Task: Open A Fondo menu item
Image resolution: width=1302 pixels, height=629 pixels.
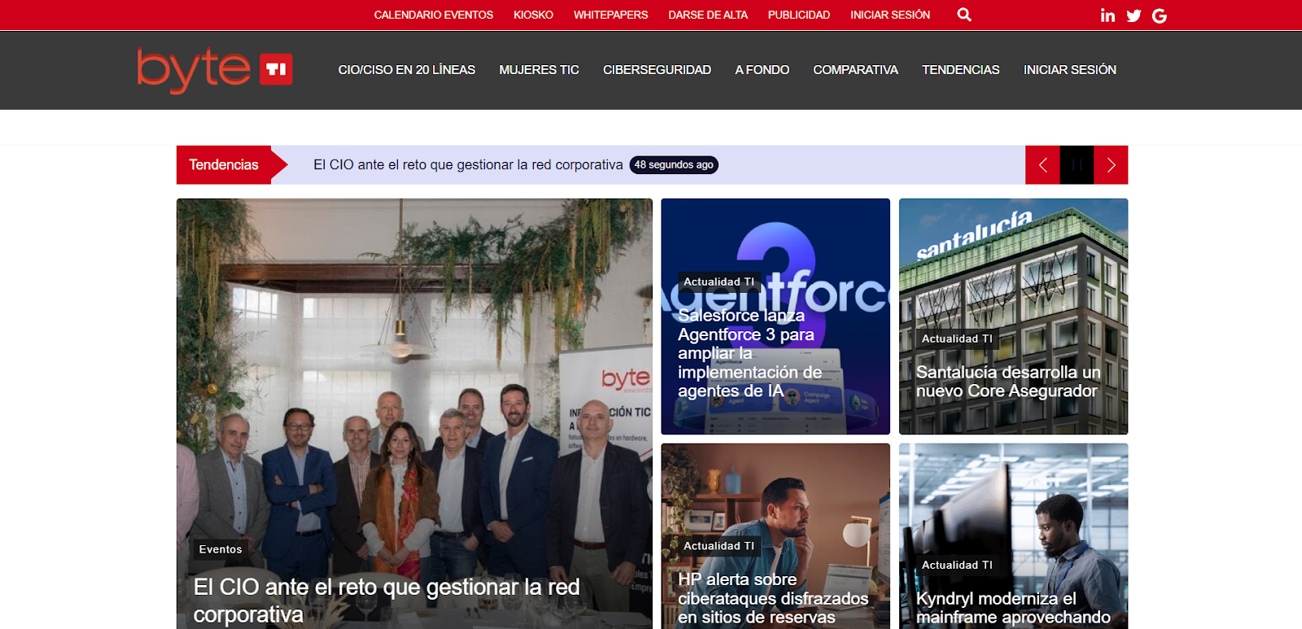Action: point(762,70)
